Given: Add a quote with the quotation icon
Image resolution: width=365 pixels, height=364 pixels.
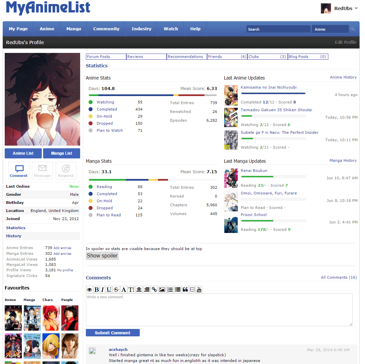Looking at the screenshot, I should [x=185, y=290].
